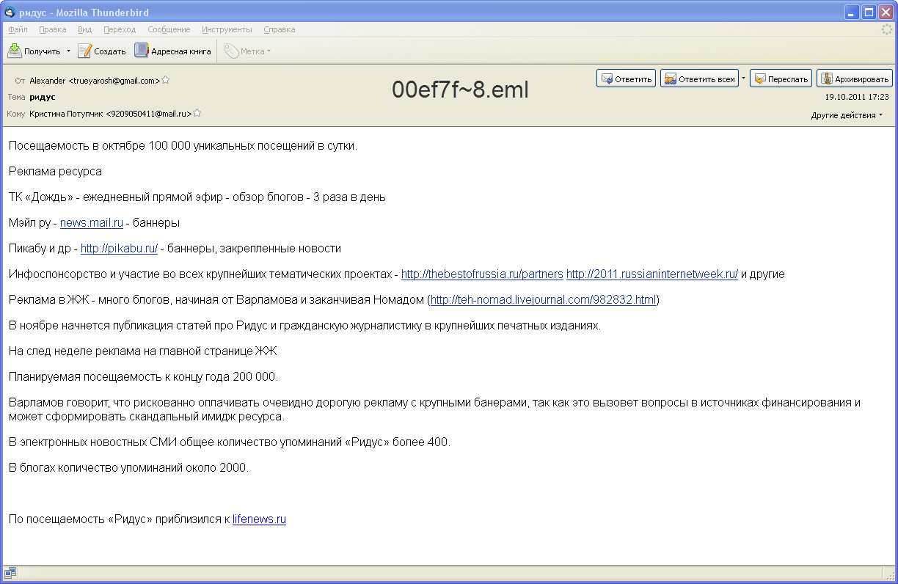
Task: Click the Архивировать archive button
Action: [x=854, y=79]
